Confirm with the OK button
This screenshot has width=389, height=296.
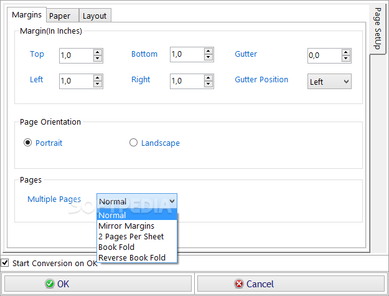(98, 284)
